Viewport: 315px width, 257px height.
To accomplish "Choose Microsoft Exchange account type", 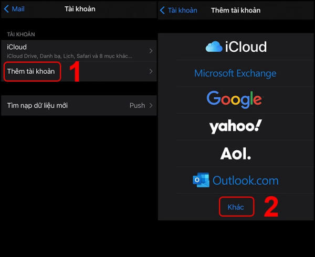I will (x=235, y=73).
